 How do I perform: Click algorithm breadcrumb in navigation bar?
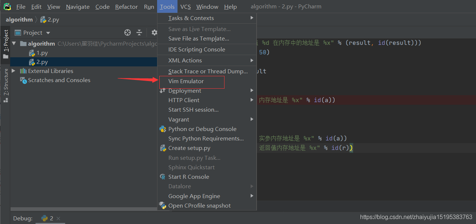tap(19, 20)
